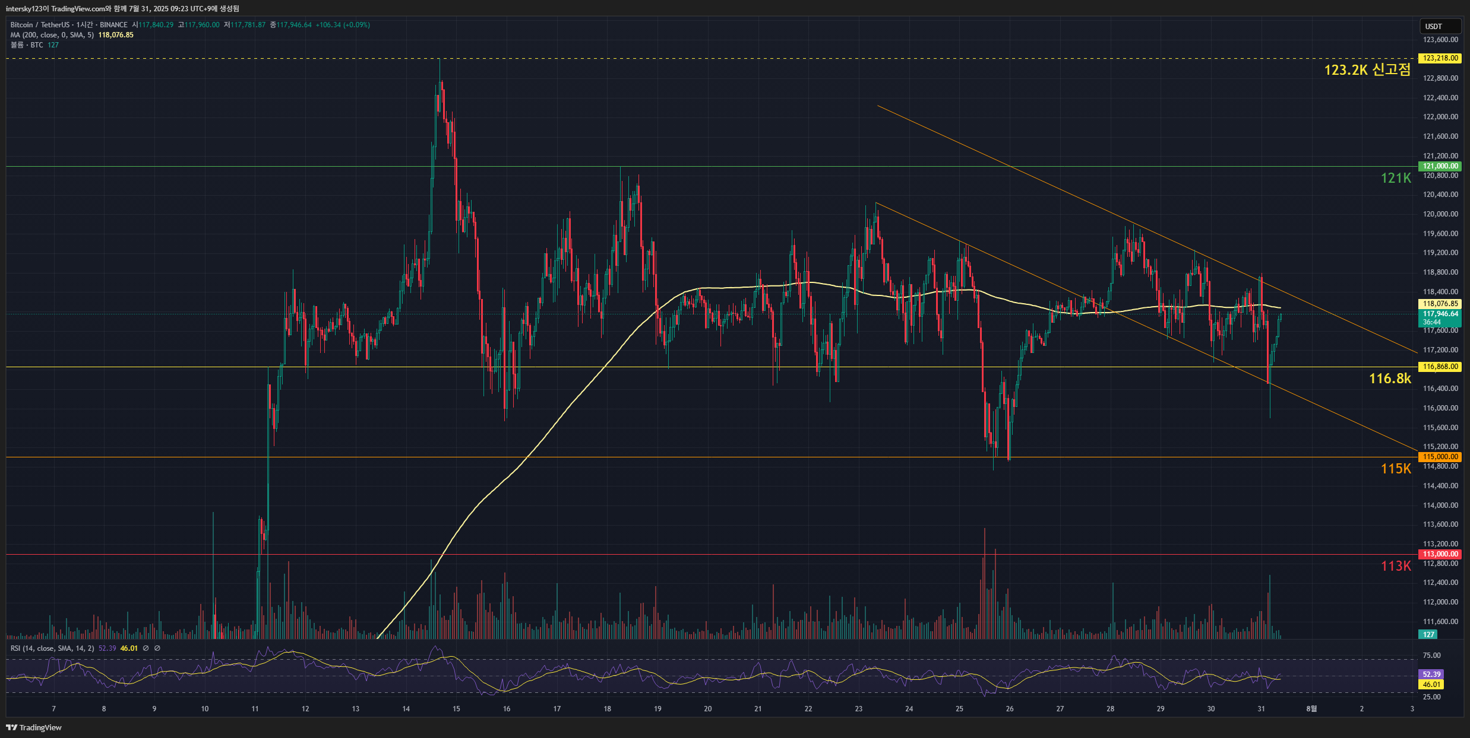This screenshot has height=738, width=1470.
Task: Click the RSI SMA value 46.01 in the legend
Action: pos(129,648)
